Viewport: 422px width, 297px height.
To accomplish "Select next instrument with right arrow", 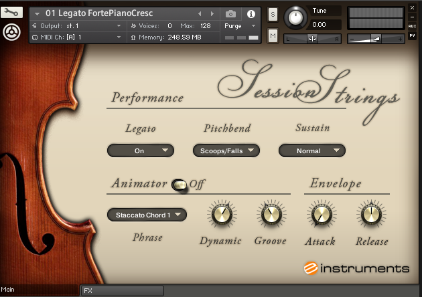I will [x=211, y=13].
